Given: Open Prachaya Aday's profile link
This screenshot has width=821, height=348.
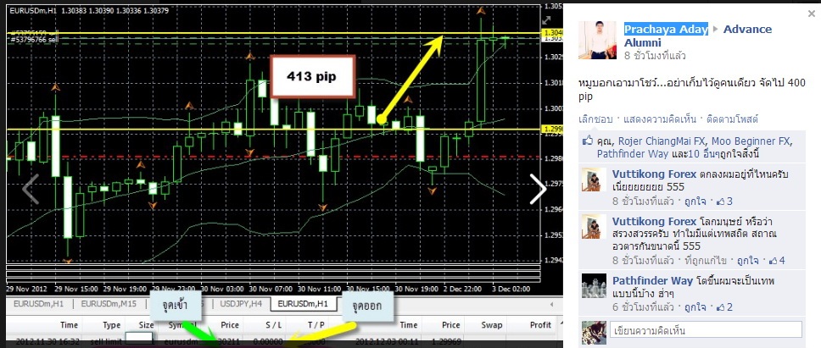Looking at the screenshot, I should click(666, 30).
